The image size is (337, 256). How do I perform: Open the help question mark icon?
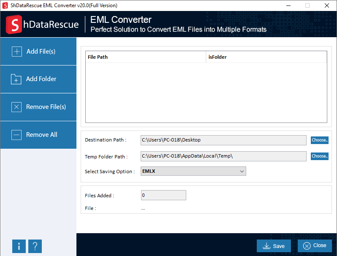(x=35, y=246)
